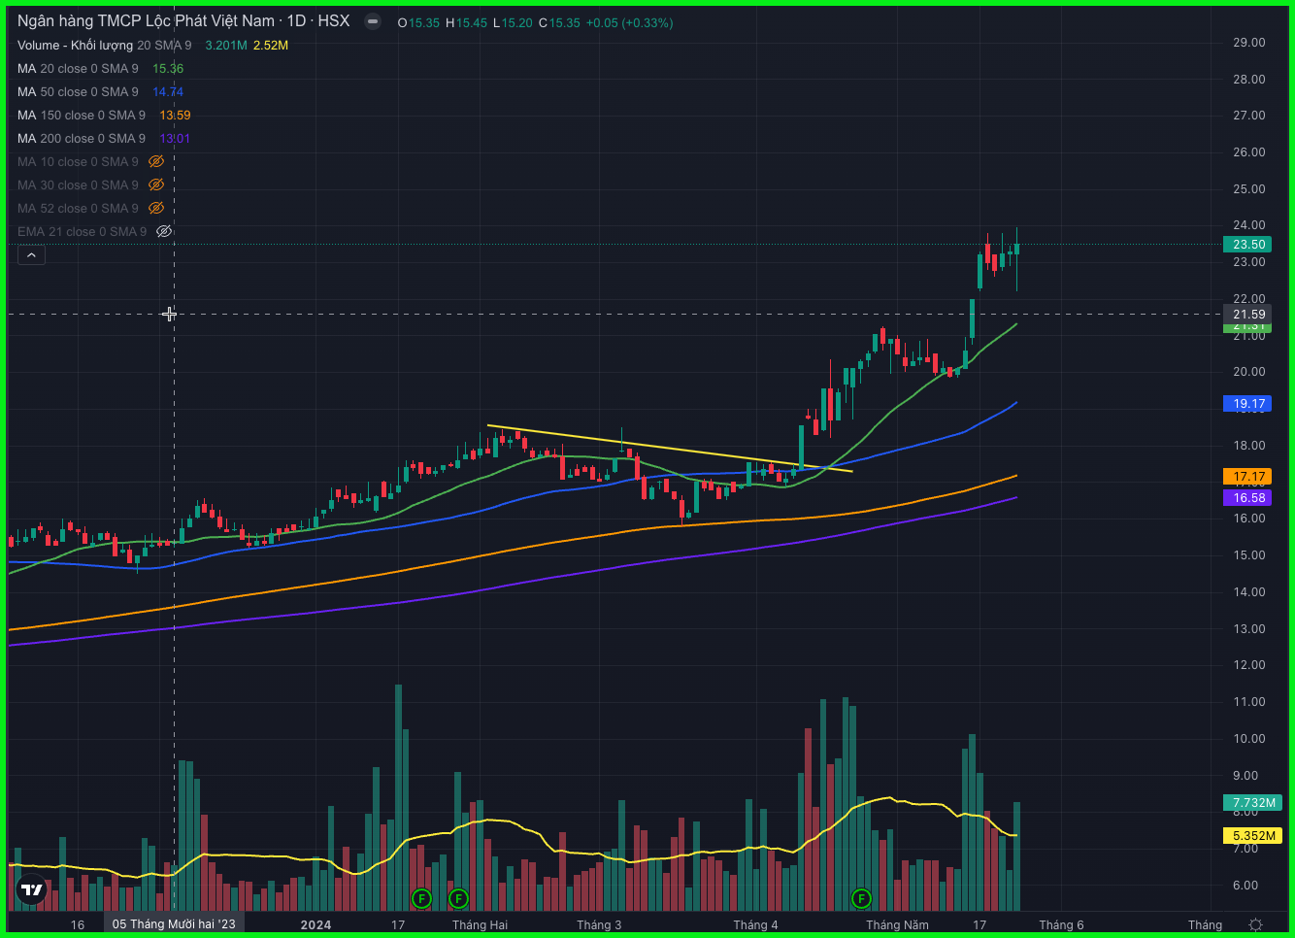
Task: Open chart settings gear on time axis
Action: click(x=1255, y=924)
